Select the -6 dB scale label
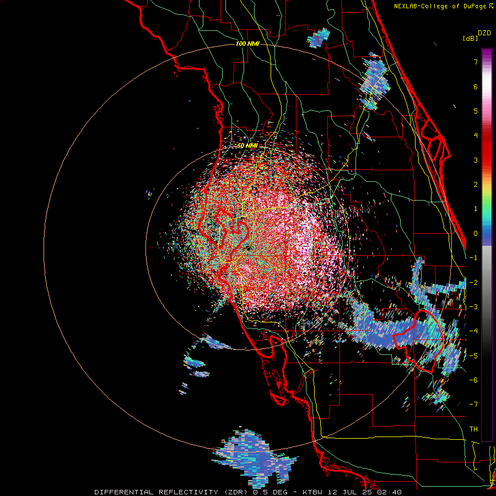496x496 pixels. click(473, 380)
